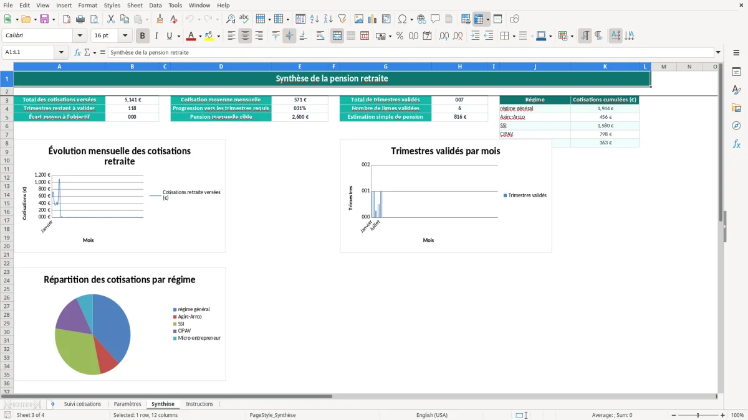Insert an image
This screenshot has width=748, height=420.
coord(359,19)
